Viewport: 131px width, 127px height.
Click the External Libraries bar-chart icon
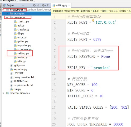tap(8, 93)
